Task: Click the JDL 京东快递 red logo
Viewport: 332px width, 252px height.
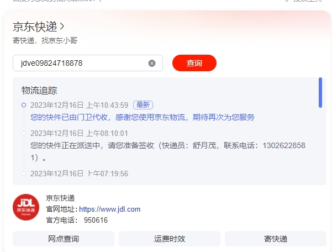Action: [26, 207]
